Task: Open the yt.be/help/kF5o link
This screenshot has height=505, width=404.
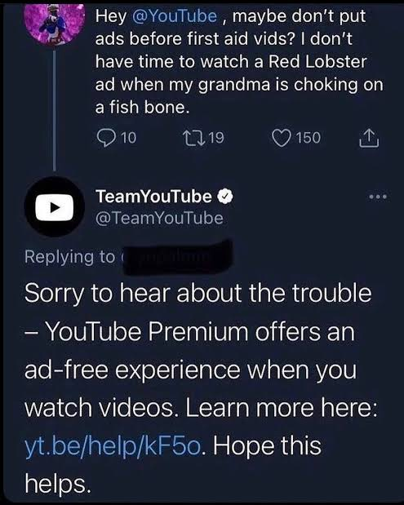Action: click(113, 445)
